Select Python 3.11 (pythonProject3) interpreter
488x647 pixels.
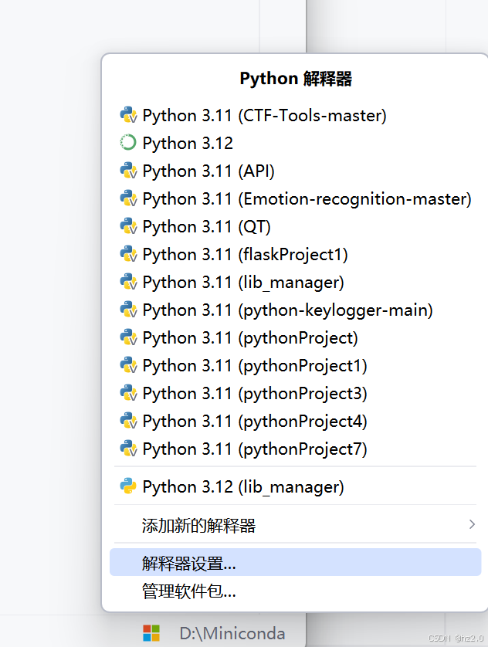click(x=296, y=393)
